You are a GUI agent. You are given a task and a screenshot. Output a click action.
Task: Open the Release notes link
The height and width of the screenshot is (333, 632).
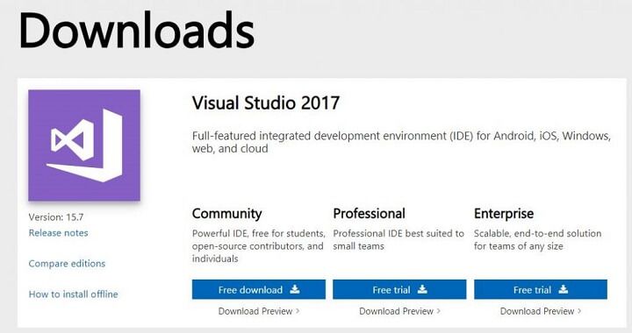(59, 233)
